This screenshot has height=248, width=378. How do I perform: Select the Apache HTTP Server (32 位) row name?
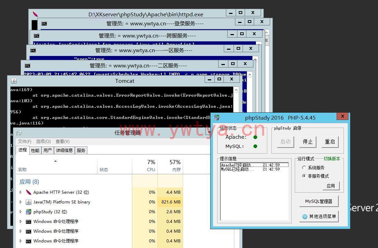(x=61, y=192)
